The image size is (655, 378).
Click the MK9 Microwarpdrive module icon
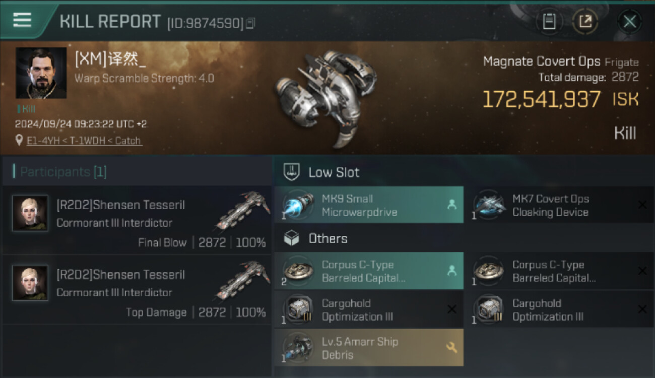pyautogui.click(x=297, y=206)
